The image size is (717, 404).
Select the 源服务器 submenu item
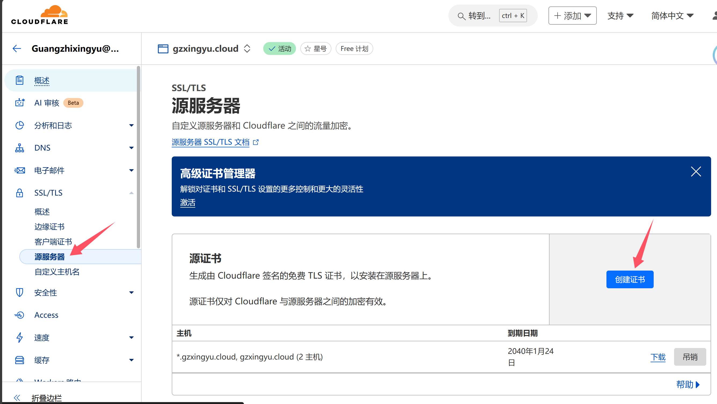[80, 257]
